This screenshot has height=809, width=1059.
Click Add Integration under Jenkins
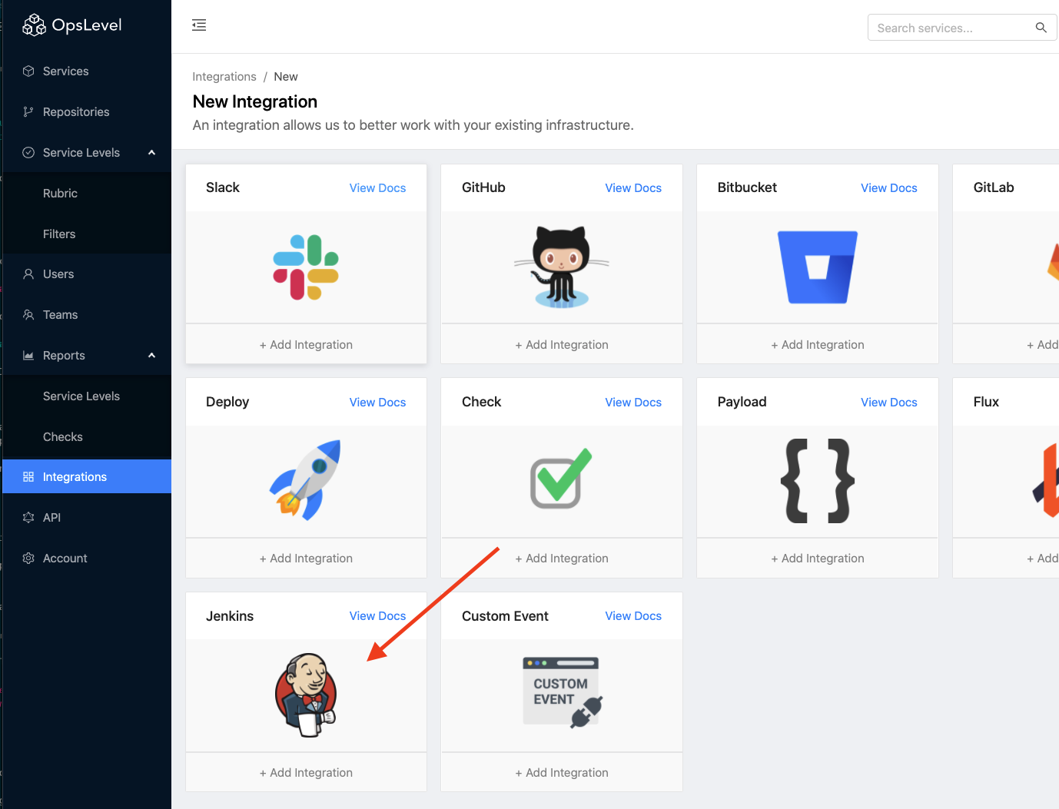(306, 773)
